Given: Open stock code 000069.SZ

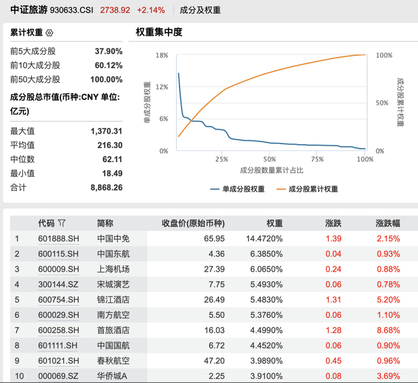Looking at the screenshot, I should coord(58,376).
